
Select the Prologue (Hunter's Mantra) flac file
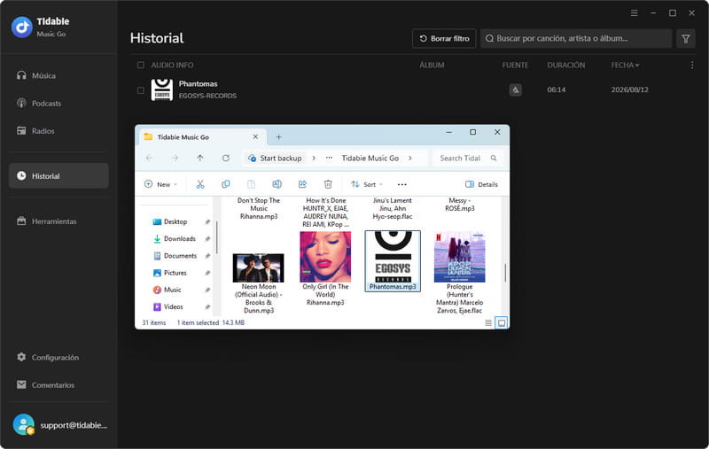[459, 273]
